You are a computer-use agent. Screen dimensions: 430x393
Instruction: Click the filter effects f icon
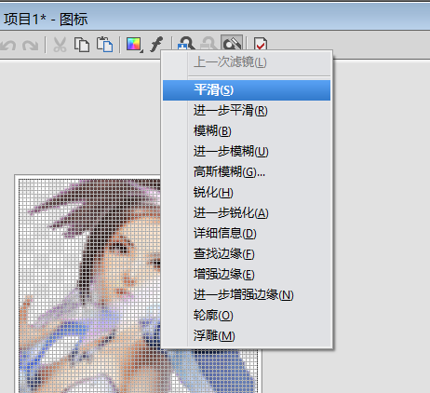tap(157, 45)
